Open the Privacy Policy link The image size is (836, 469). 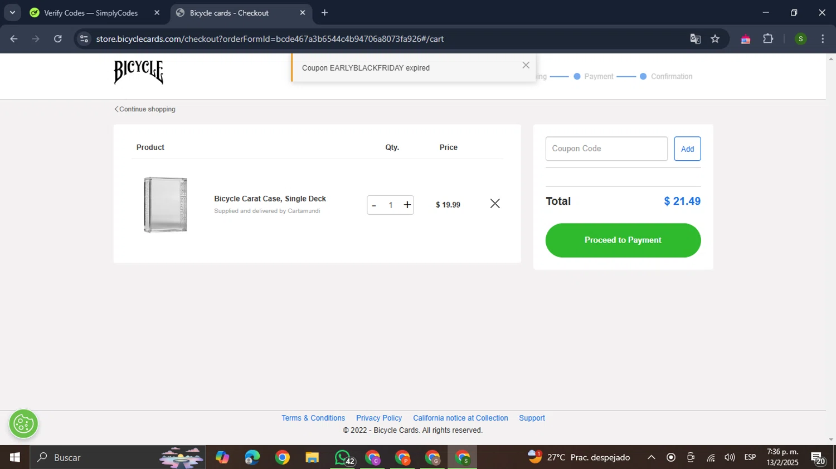[379, 418]
